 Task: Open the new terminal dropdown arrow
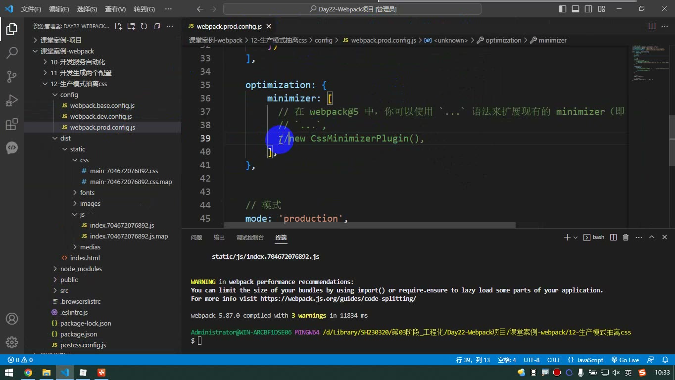[576, 237]
